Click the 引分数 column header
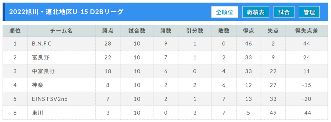The image size is (331, 122). [195, 31]
